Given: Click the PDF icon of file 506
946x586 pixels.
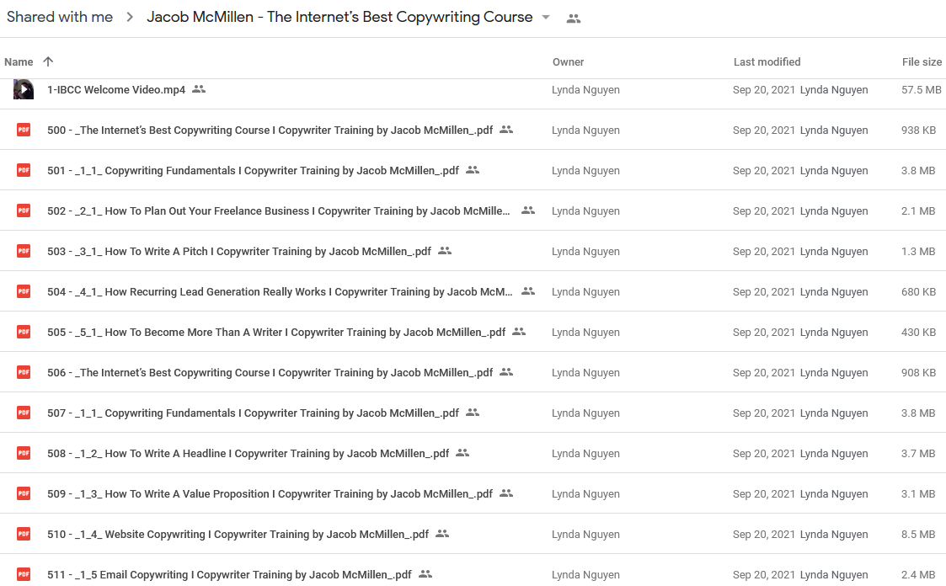Looking at the screenshot, I should (24, 372).
